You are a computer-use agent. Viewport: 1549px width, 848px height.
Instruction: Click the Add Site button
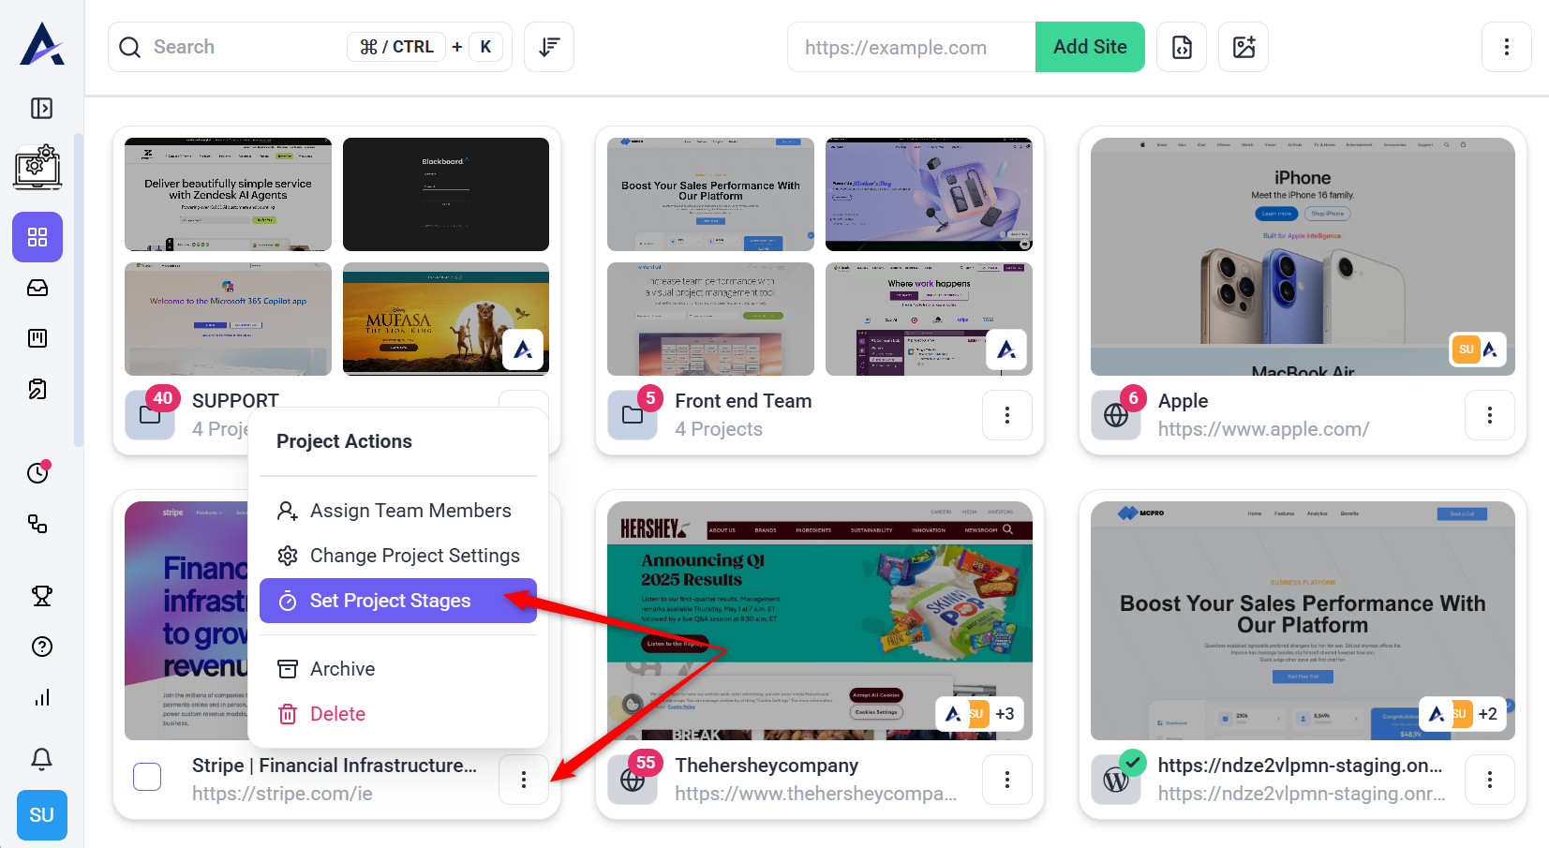1090,47
